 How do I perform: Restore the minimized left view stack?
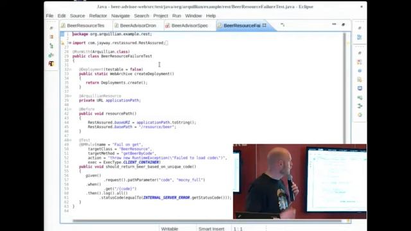[x=51, y=28]
